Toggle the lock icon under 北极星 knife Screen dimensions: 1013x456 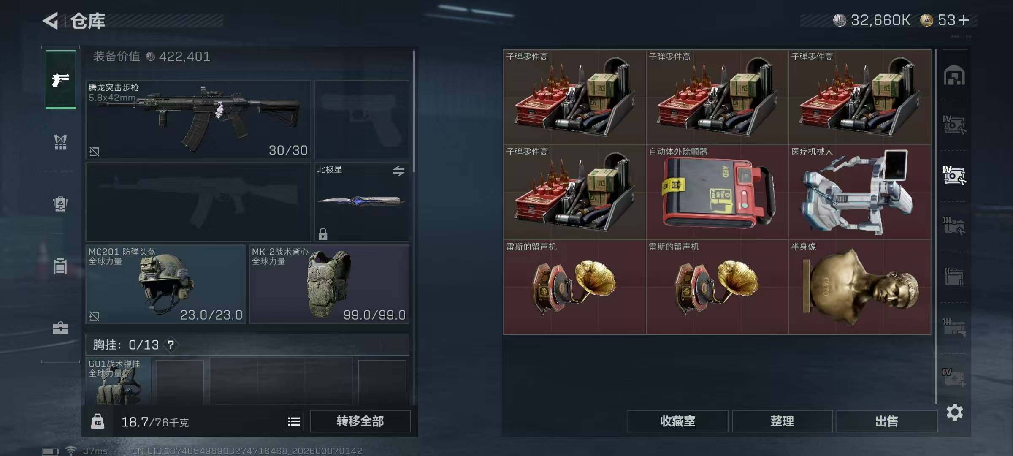coord(323,233)
